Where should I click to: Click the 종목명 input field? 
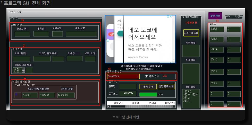pos(128,86)
